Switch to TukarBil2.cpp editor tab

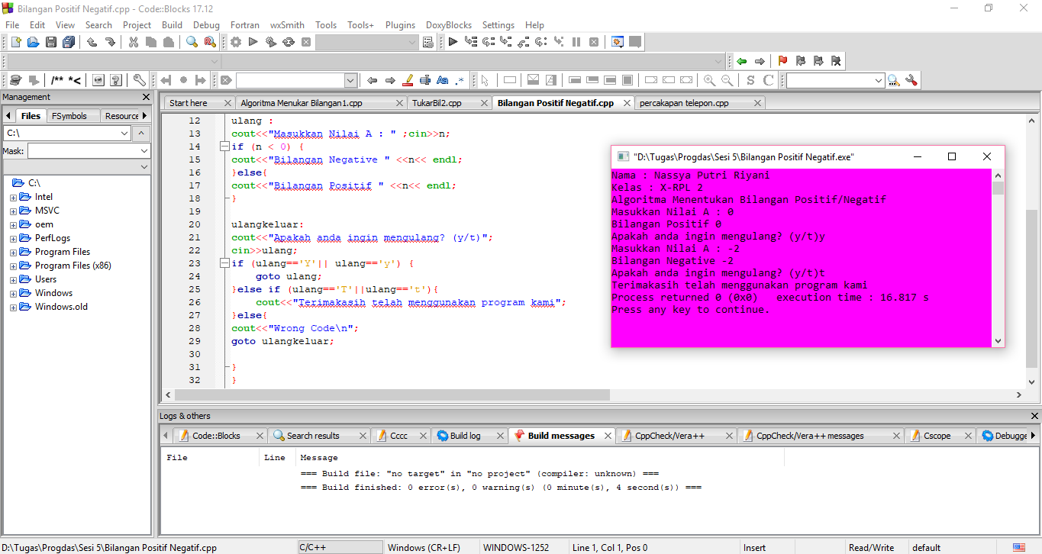tap(437, 103)
